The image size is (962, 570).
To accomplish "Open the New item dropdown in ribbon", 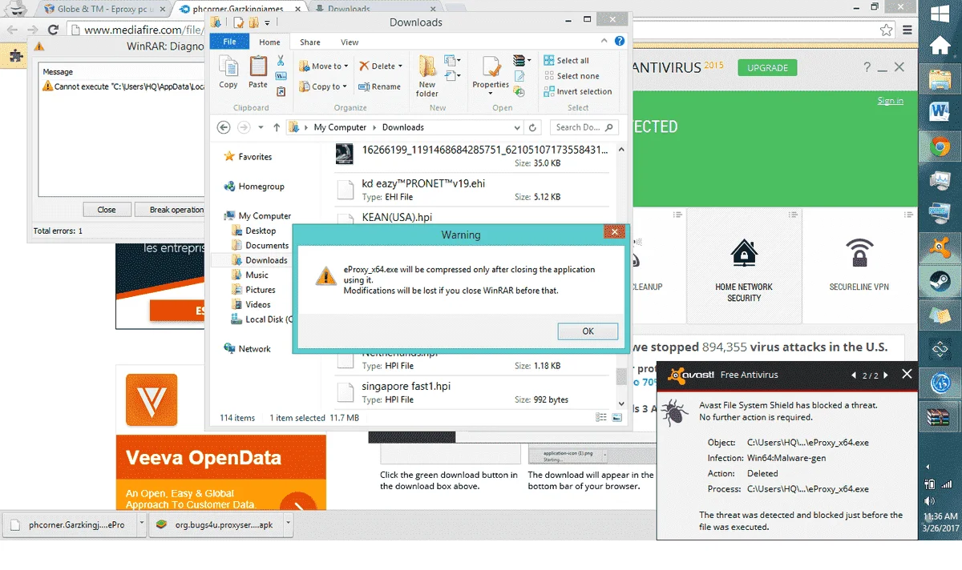I will [x=453, y=61].
